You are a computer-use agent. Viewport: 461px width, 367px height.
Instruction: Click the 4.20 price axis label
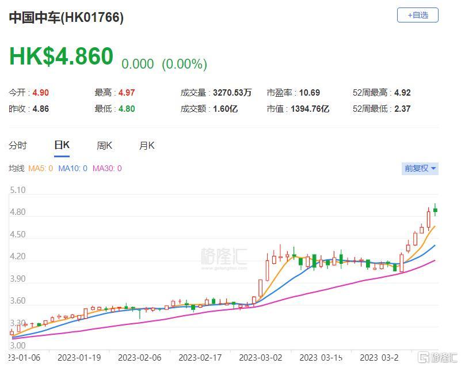[18, 256]
